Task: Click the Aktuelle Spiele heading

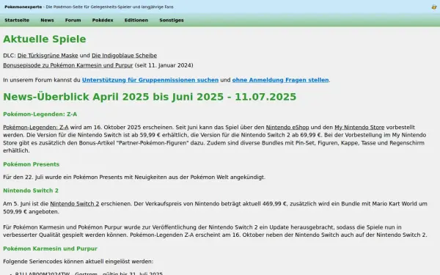Action: tap(45, 39)
